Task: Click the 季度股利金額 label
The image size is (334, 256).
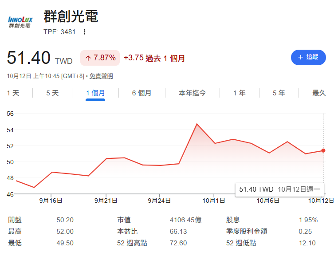Action: point(247,232)
